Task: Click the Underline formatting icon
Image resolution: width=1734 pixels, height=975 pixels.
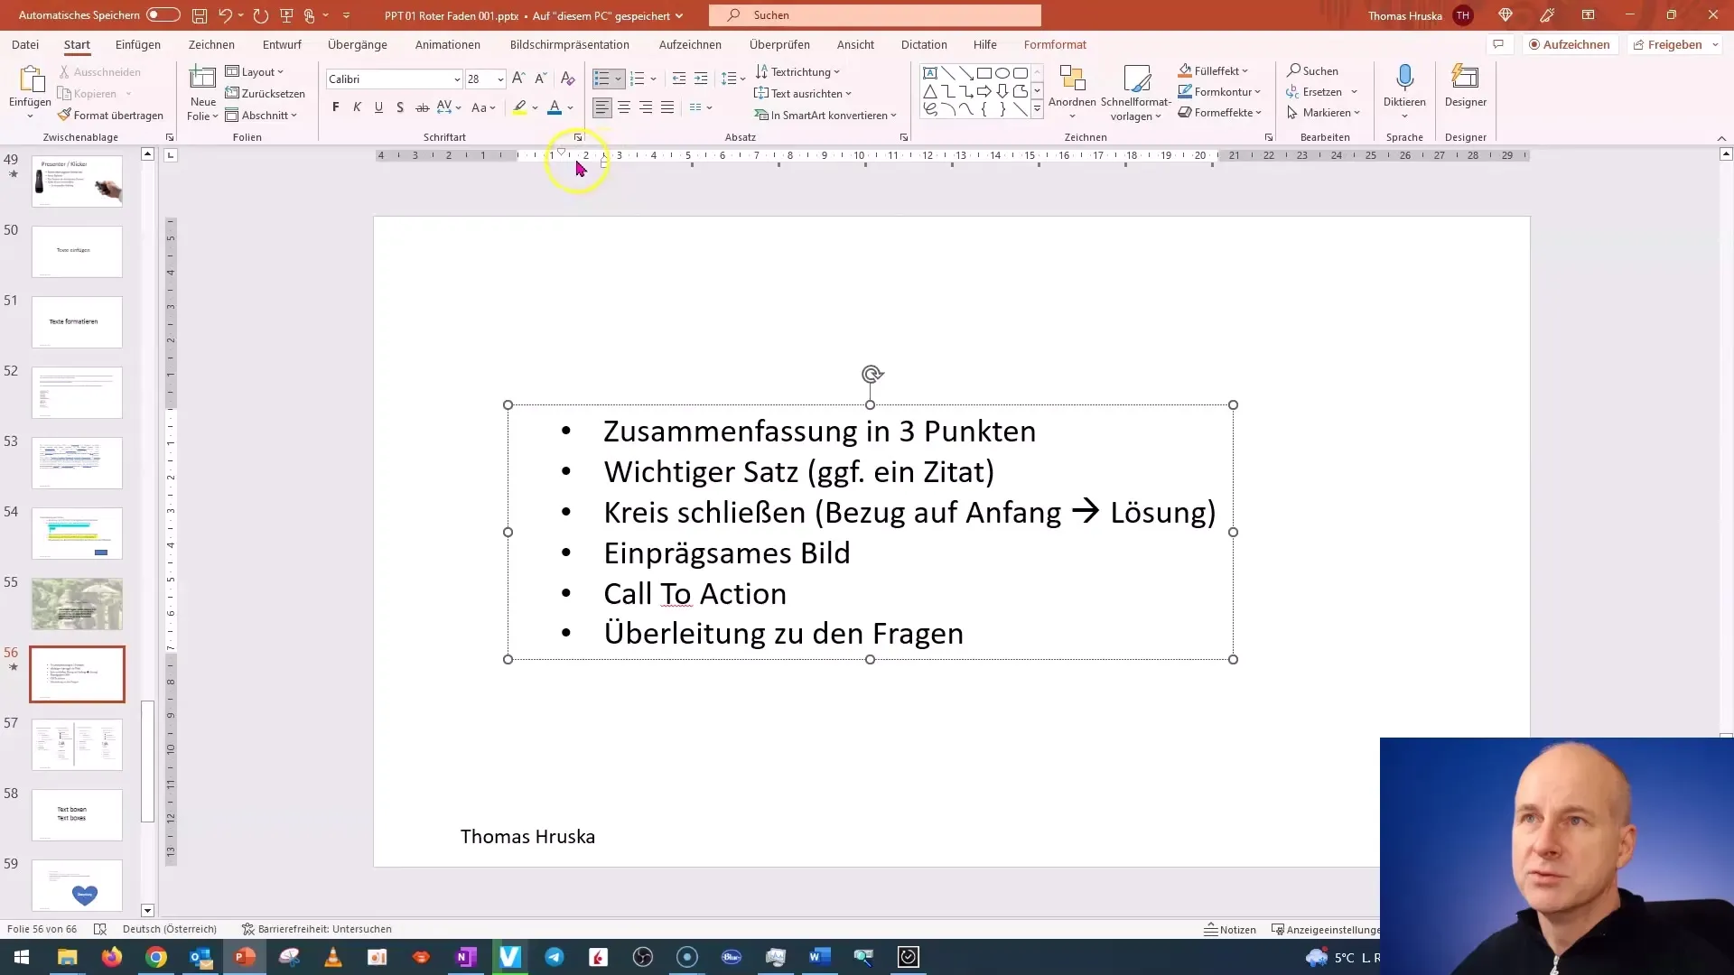Action: point(378,108)
